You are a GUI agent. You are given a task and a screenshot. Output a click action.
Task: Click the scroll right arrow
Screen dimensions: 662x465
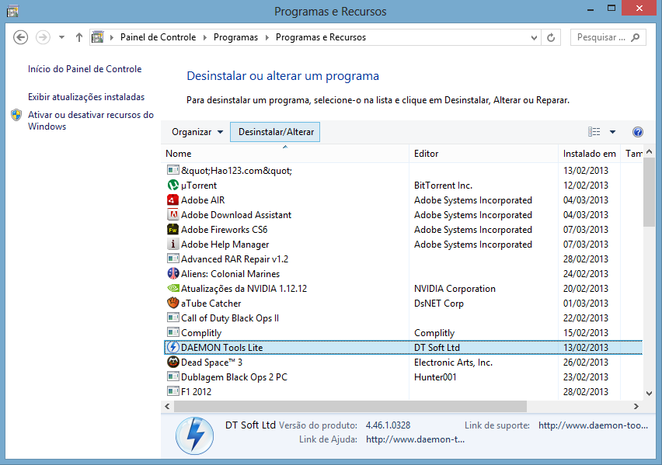[636, 406]
